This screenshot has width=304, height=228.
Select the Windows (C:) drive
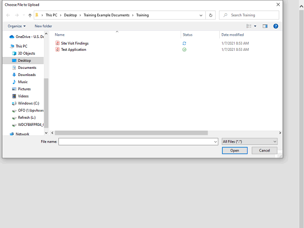coord(26,103)
